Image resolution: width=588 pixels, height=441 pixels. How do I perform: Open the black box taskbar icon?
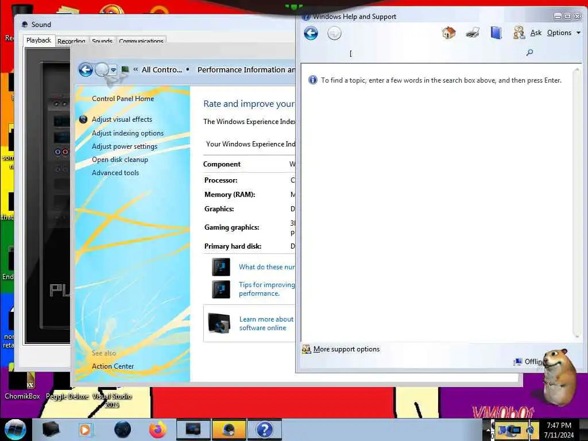[x=51, y=430]
